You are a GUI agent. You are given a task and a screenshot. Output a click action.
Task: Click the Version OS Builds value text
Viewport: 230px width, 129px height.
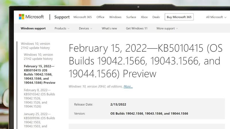coord(149,114)
